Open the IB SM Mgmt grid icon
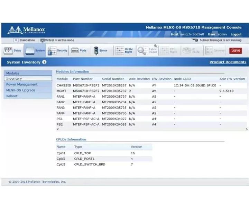Screen dimensions: 249x208 120,51
